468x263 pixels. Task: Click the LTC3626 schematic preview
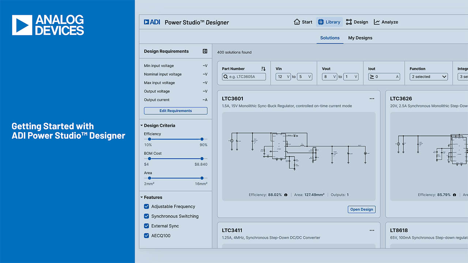point(429,156)
